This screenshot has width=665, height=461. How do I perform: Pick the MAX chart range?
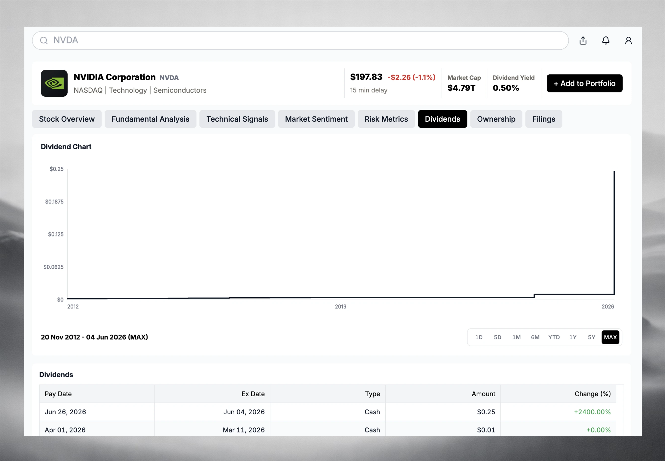point(610,337)
